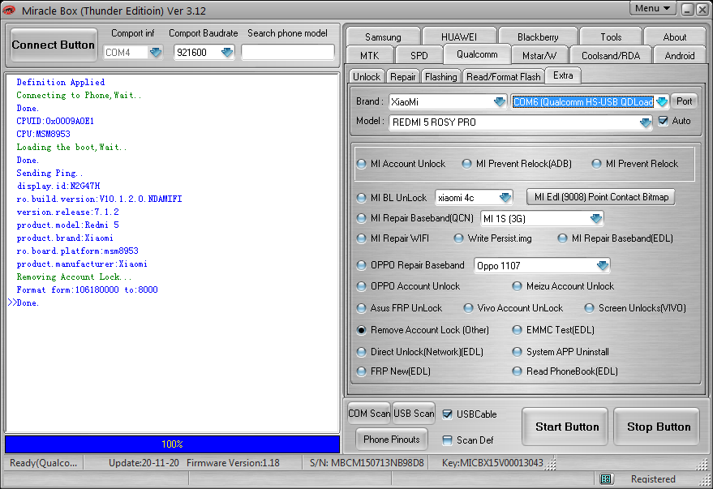Focus the Search phone model field
713x489 pixels.
pyautogui.click(x=287, y=52)
